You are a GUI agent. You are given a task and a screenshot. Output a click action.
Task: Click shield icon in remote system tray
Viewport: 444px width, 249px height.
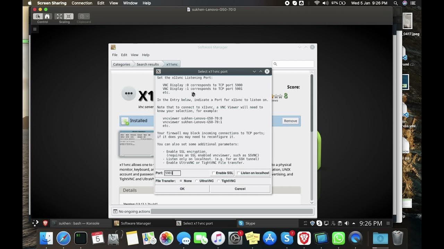312,223
